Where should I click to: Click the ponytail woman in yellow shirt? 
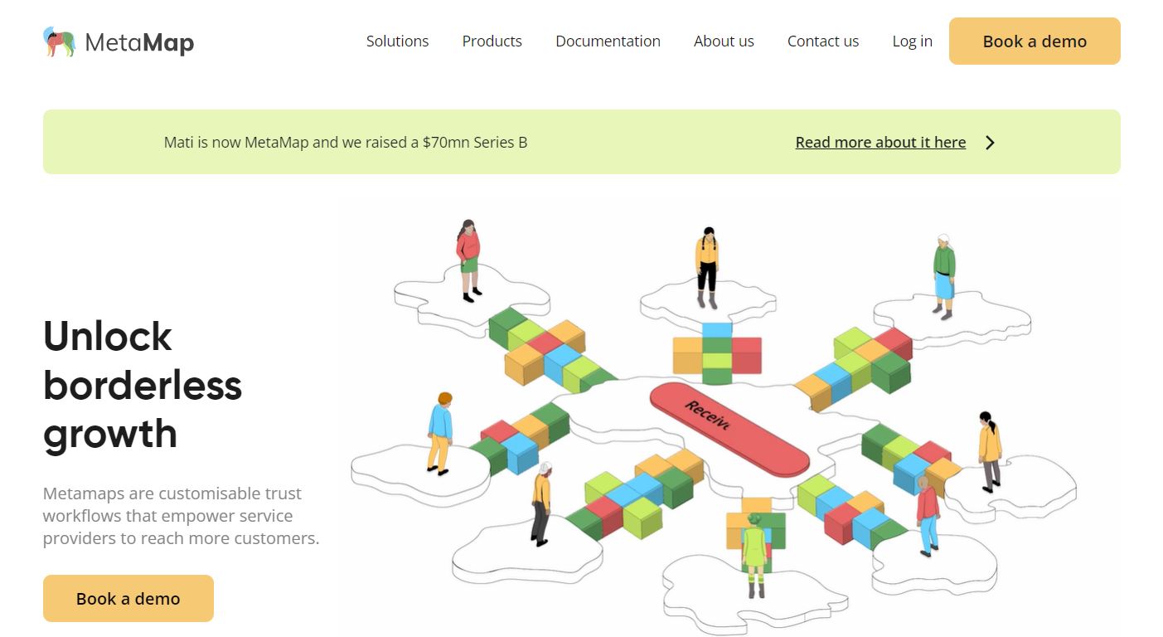tap(989, 450)
